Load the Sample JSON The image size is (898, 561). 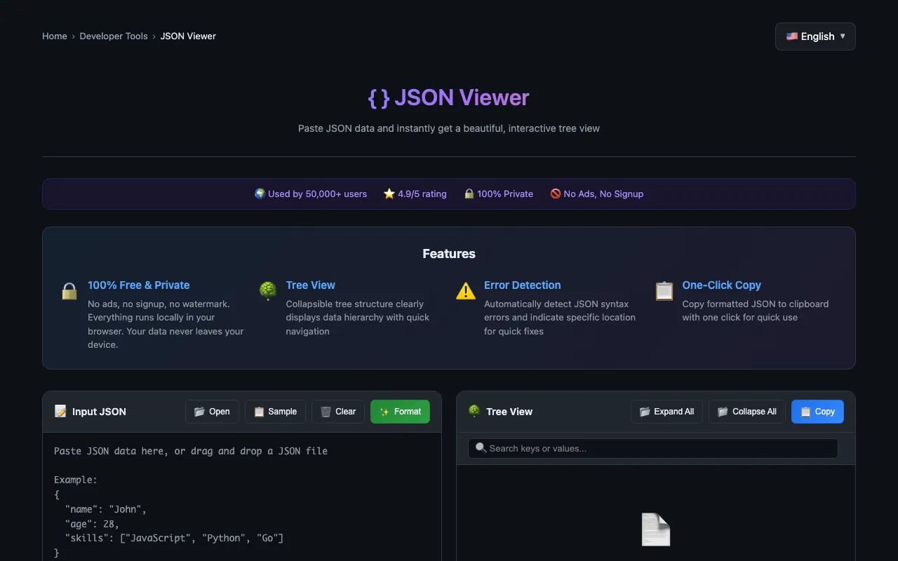(275, 412)
